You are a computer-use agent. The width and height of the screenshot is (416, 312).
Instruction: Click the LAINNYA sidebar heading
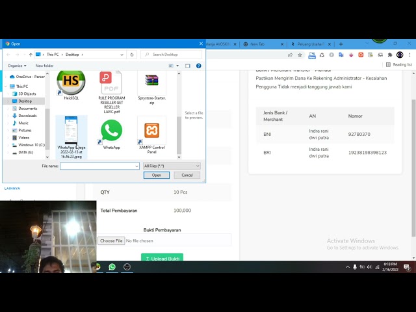pyautogui.click(x=12, y=188)
